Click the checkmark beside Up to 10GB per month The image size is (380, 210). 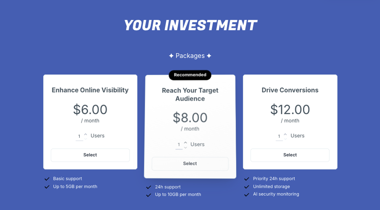point(149,195)
